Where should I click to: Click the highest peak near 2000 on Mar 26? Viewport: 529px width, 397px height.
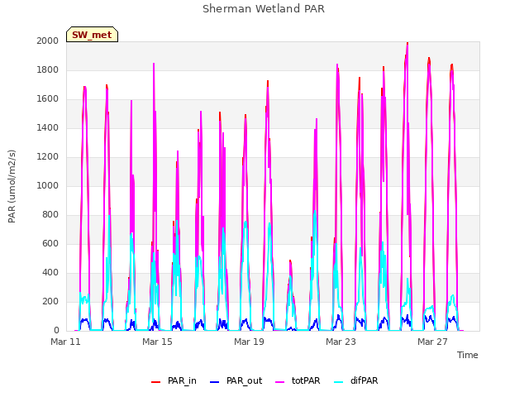[407, 44]
